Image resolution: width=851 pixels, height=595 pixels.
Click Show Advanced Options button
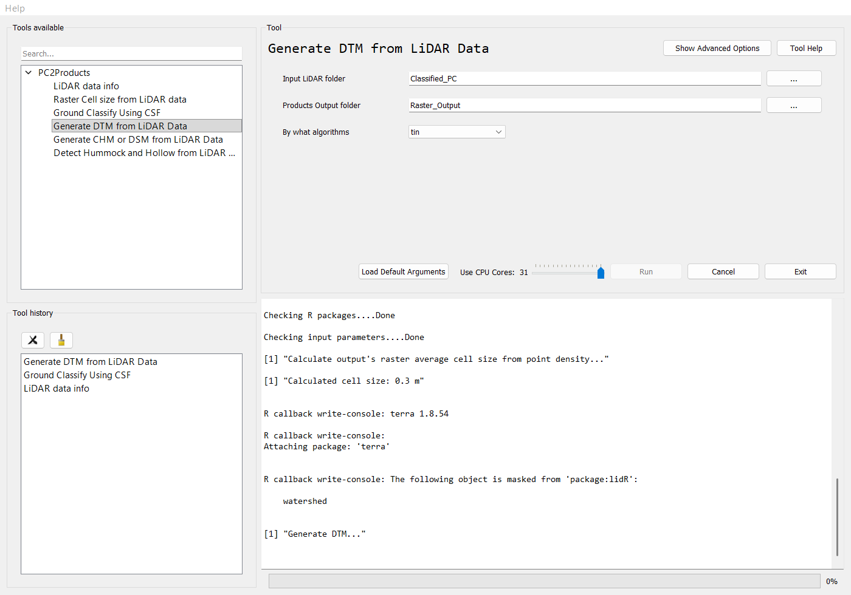coord(717,49)
